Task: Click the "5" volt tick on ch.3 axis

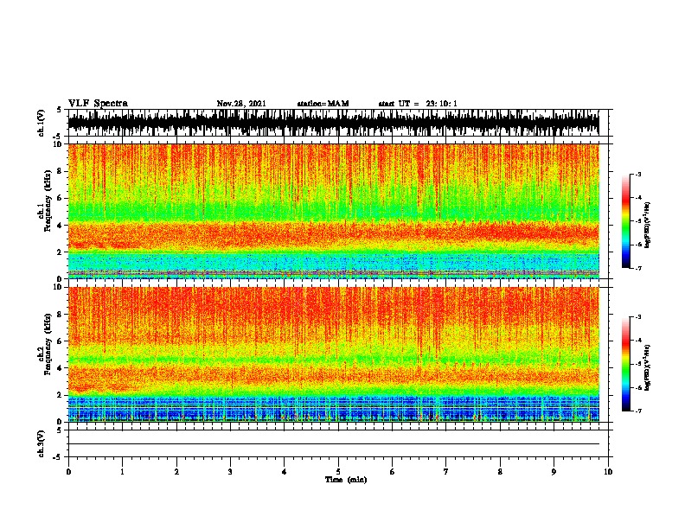Action: 60,430
